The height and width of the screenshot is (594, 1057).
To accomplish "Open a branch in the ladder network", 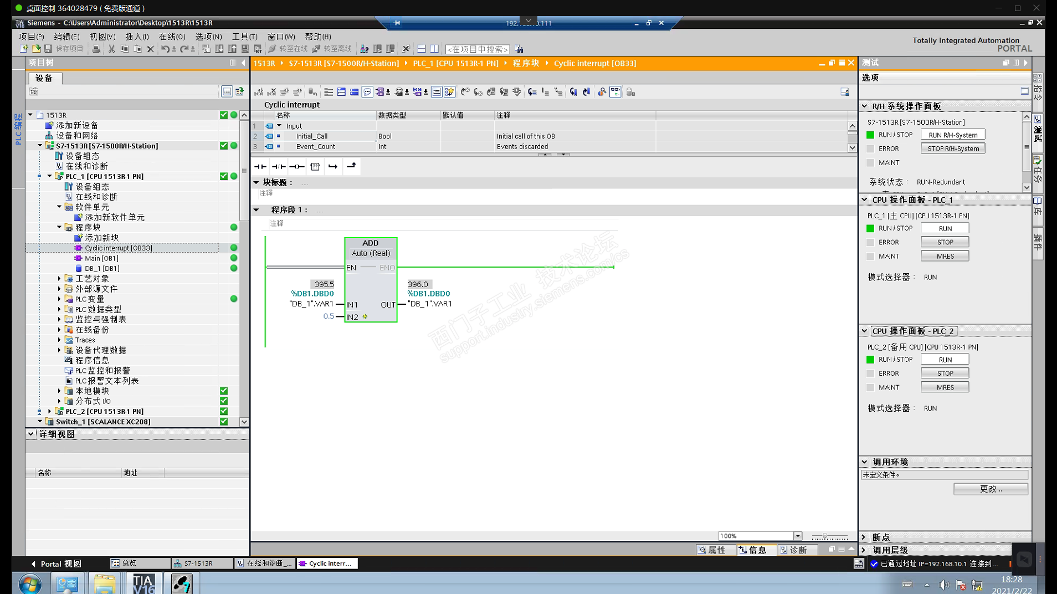I will pos(333,166).
